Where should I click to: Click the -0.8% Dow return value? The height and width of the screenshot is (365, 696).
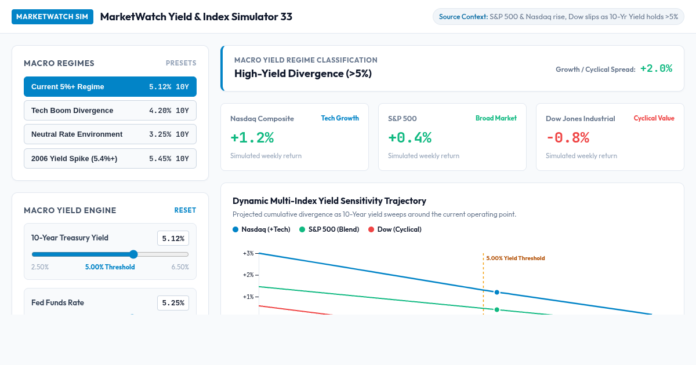tap(567, 138)
